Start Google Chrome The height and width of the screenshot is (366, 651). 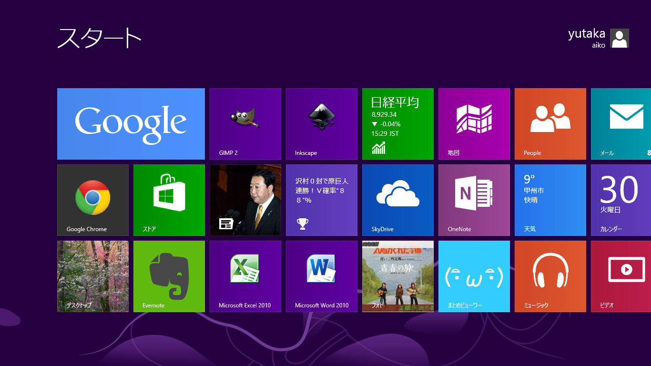point(92,200)
